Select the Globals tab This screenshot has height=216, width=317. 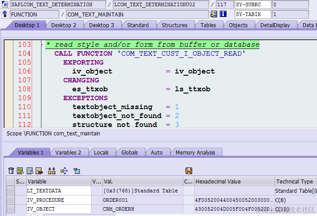(130, 153)
